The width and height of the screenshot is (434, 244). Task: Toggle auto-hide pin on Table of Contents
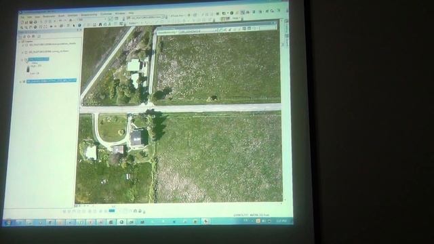tap(77, 30)
